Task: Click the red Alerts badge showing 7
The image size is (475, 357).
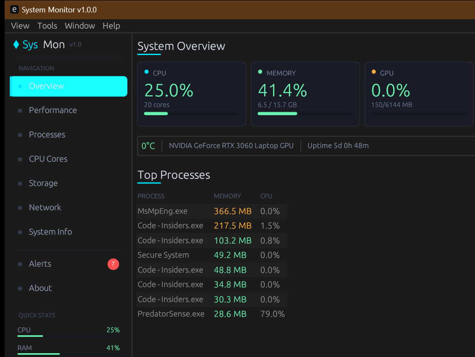Action: pos(113,264)
